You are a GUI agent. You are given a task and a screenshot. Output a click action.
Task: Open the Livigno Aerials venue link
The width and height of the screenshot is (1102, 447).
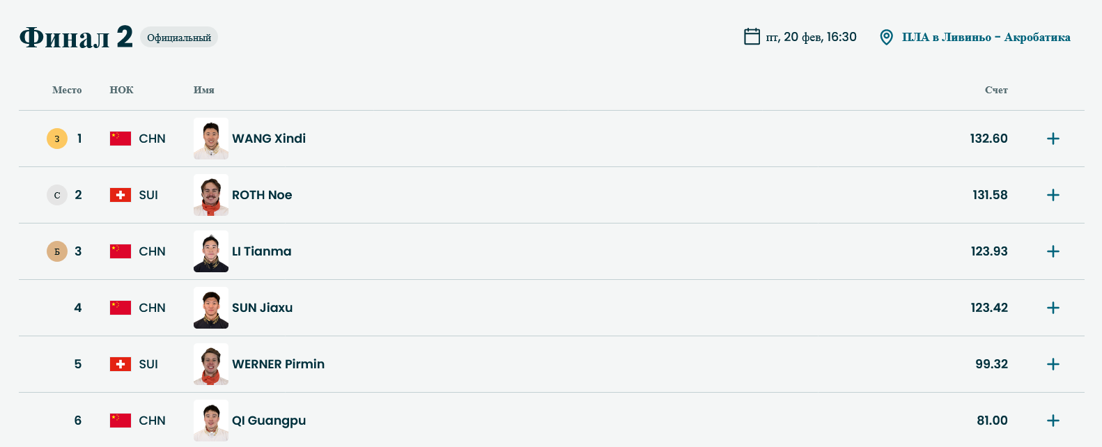tap(986, 37)
